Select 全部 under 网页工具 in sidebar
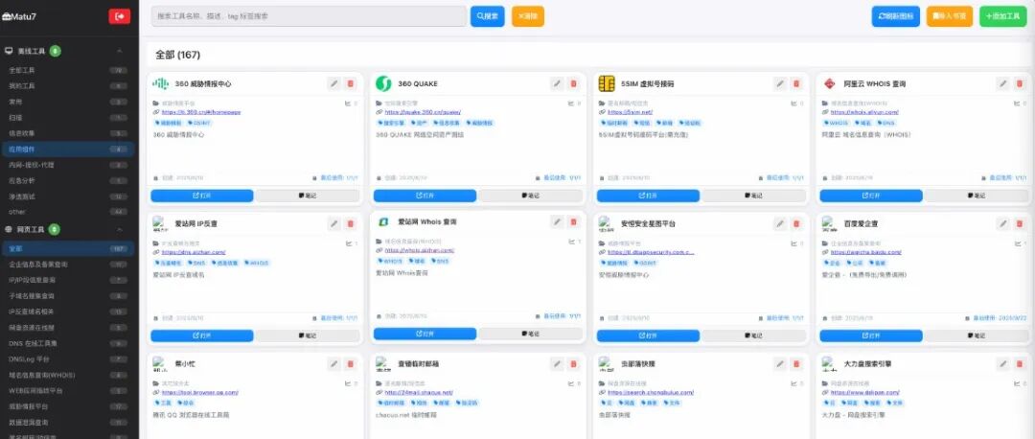The width and height of the screenshot is (1035, 439). click(68, 249)
